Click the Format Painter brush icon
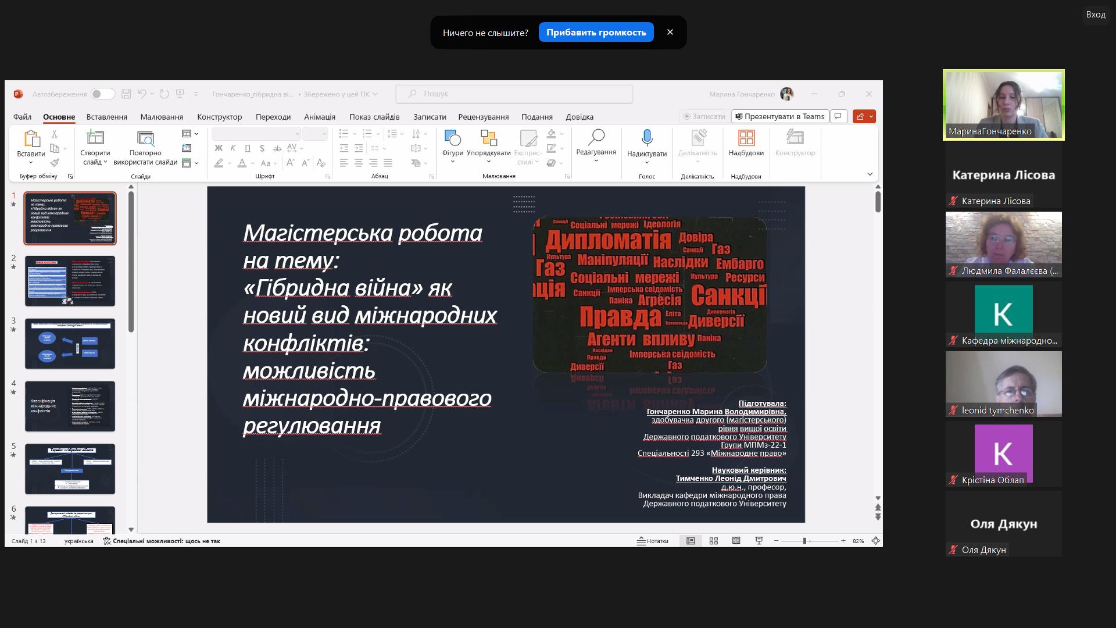Viewport: 1116px width, 628px height. [55, 163]
